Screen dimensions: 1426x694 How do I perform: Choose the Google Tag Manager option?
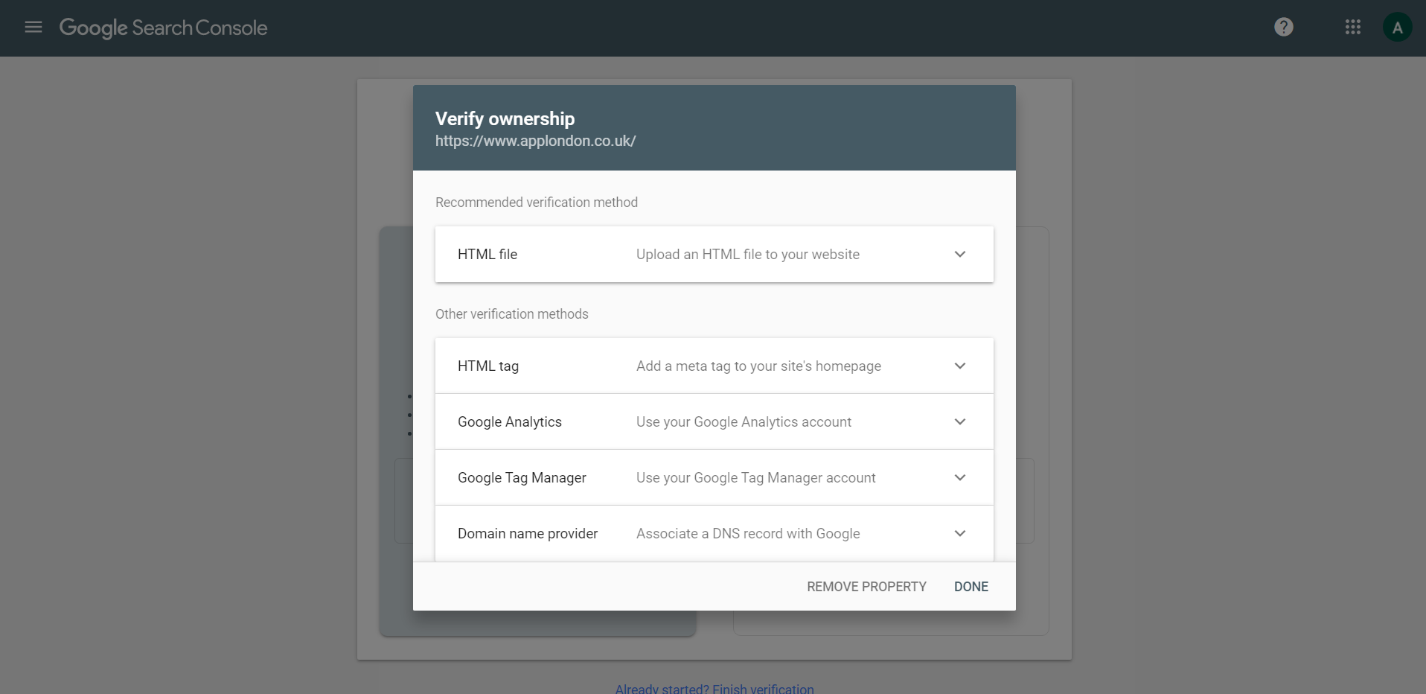pos(522,478)
